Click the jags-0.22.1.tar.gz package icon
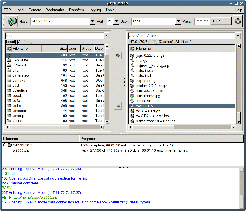246x211 pixels. point(132,56)
